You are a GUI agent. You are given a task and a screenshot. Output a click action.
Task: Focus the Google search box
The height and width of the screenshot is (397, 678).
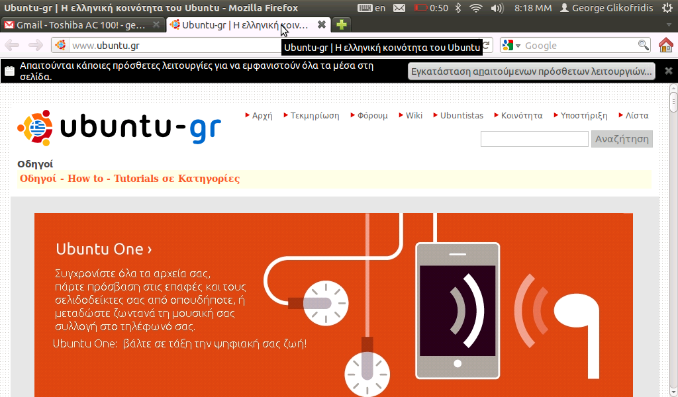[579, 46]
